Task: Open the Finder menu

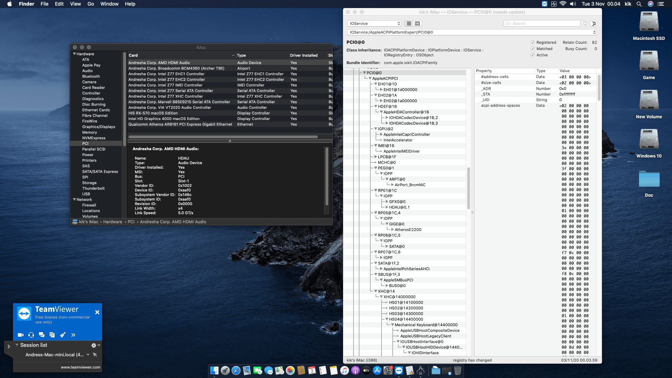Action: [27, 4]
